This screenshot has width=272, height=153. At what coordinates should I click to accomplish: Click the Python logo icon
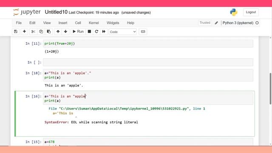(x=234, y=12)
